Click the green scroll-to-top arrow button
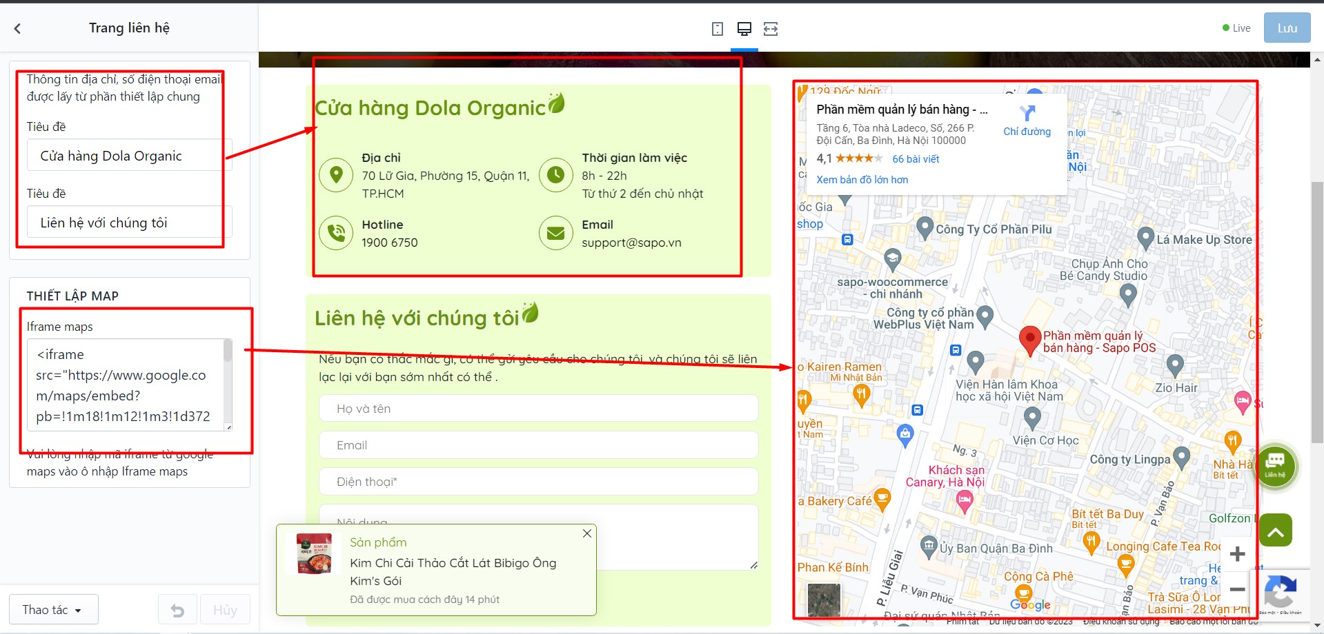 tap(1275, 530)
